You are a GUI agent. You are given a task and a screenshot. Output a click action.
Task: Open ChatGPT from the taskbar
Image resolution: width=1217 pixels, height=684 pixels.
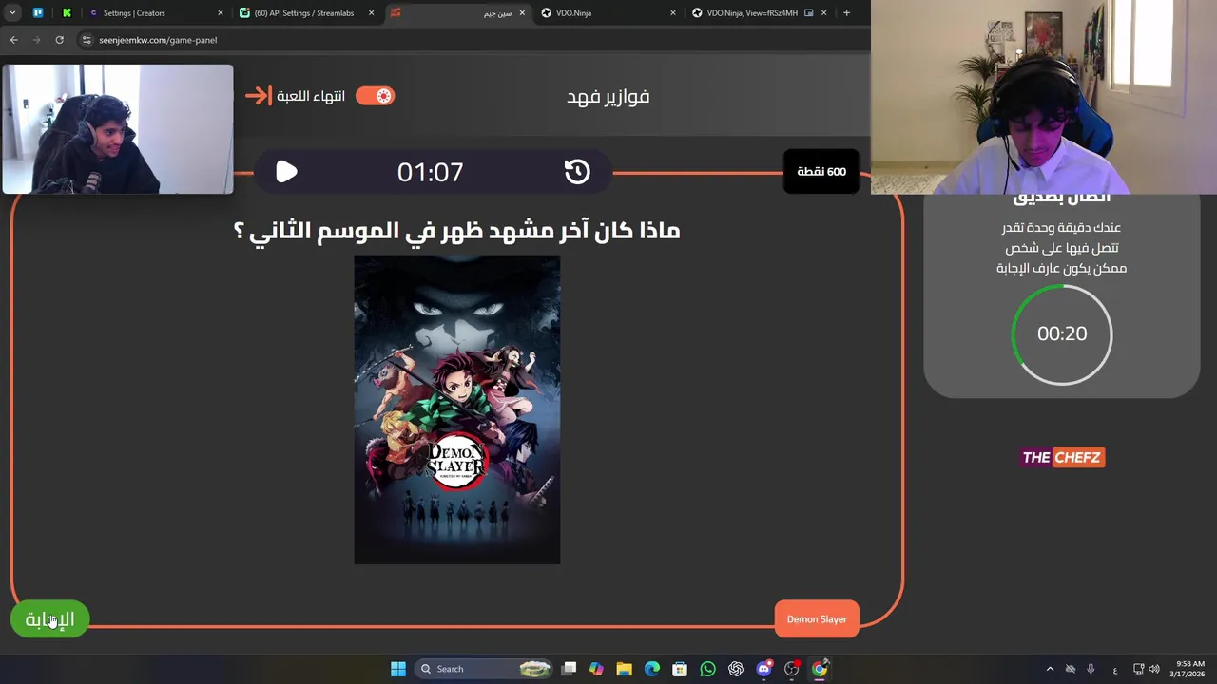pyautogui.click(x=736, y=669)
